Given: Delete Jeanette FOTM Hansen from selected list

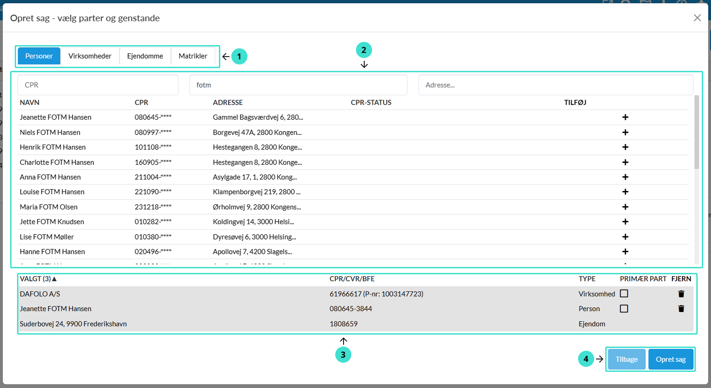Looking at the screenshot, I should click(x=681, y=309).
